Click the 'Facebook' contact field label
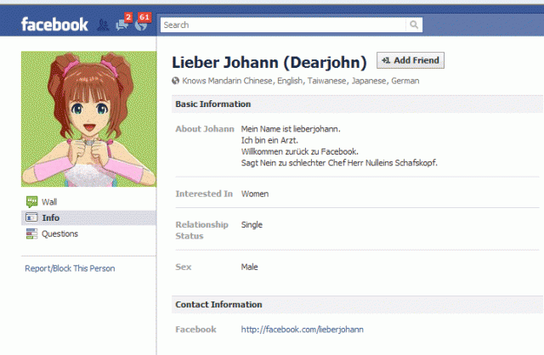The height and width of the screenshot is (355, 544). [x=195, y=330]
